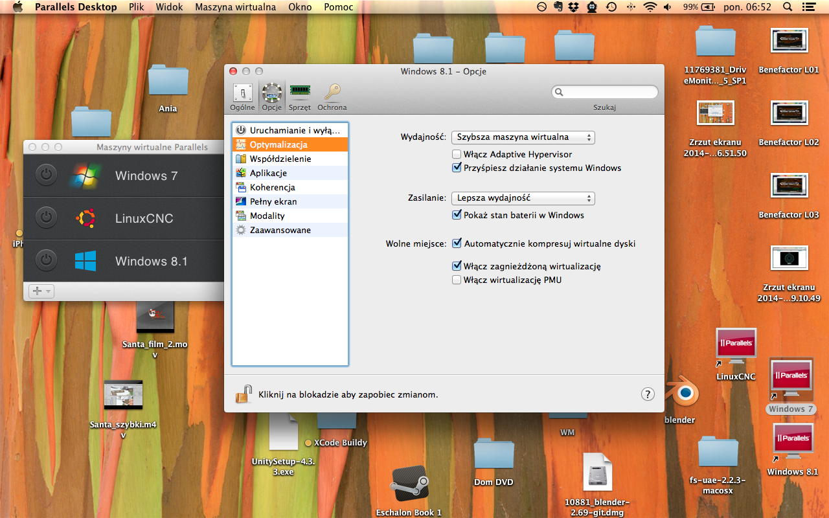Click the help question mark button
This screenshot has height=518, width=829.
pyautogui.click(x=647, y=394)
